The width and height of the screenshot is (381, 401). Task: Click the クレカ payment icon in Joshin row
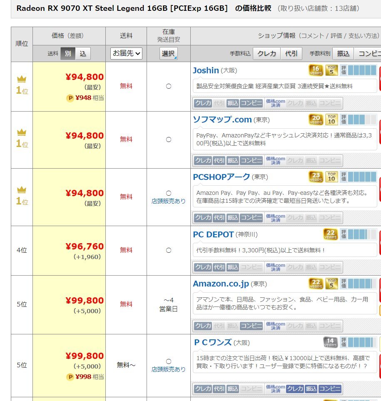point(203,103)
